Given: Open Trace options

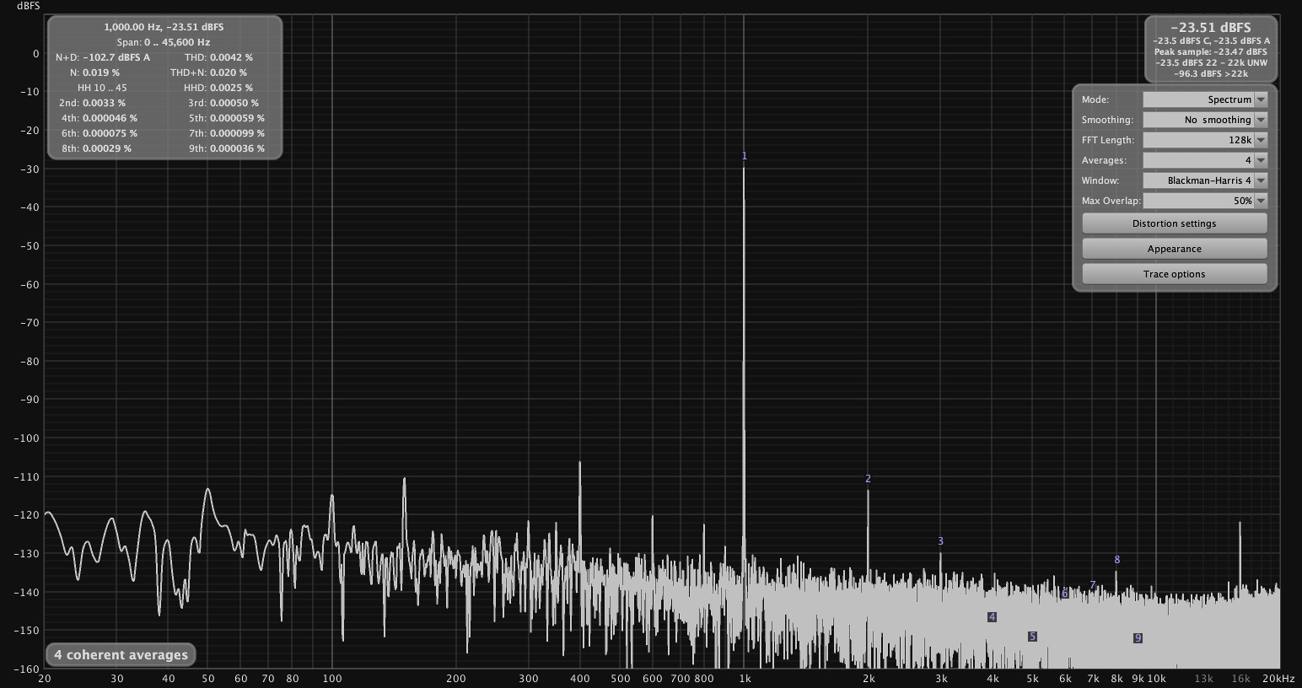Looking at the screenshot, I should (x=1174, y=274).
